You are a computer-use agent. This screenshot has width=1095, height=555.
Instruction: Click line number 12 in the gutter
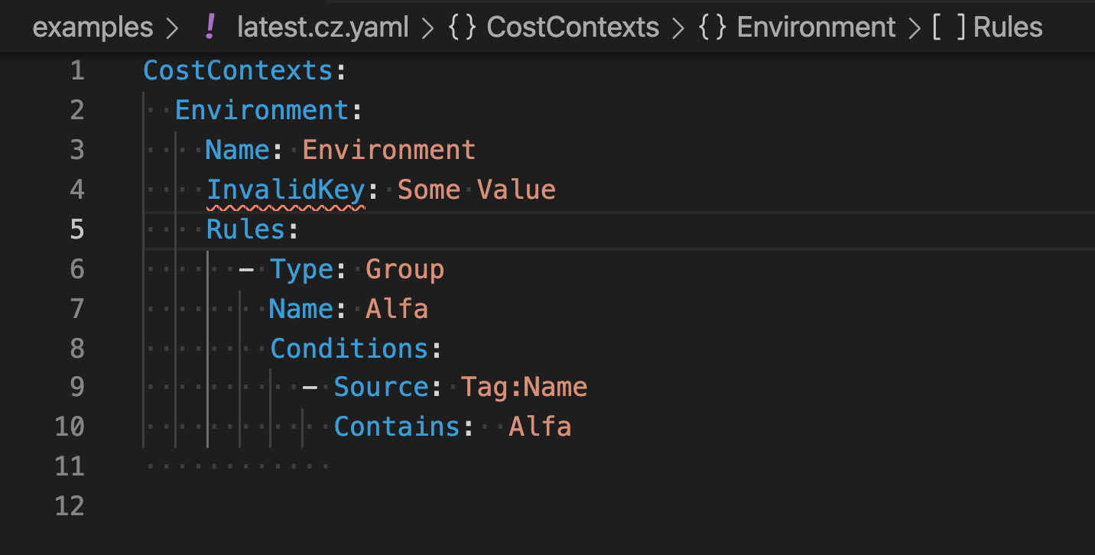tap(70, 506)
